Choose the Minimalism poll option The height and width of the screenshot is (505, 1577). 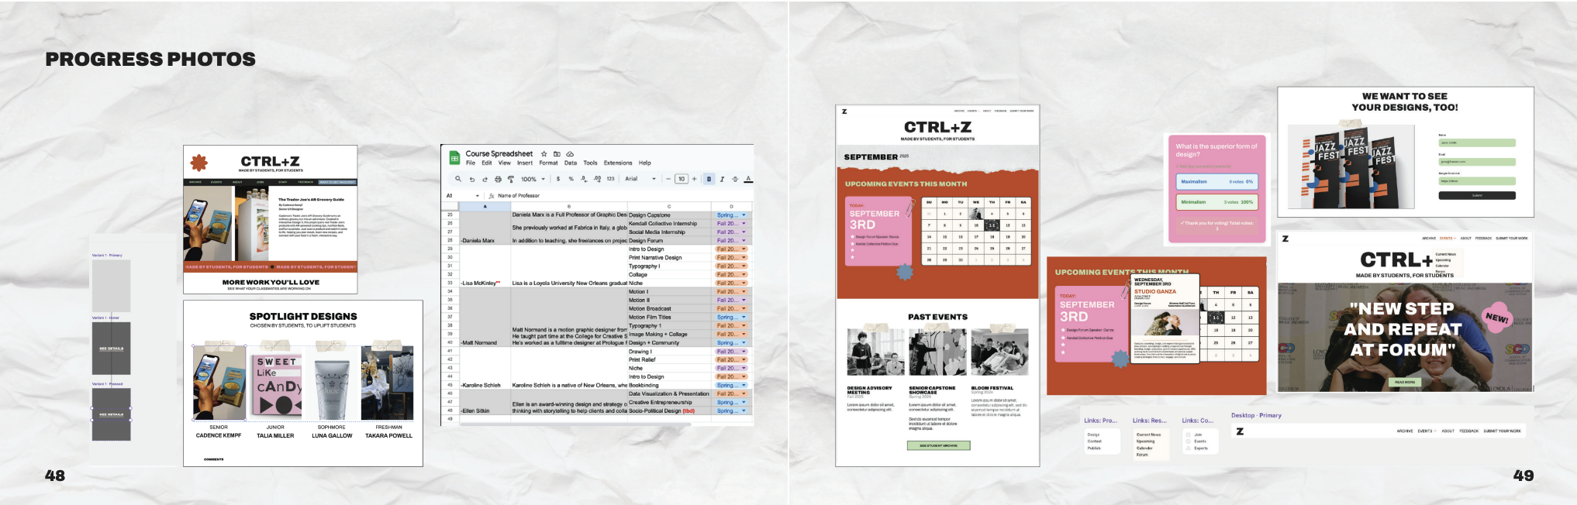click(1216, 202)
